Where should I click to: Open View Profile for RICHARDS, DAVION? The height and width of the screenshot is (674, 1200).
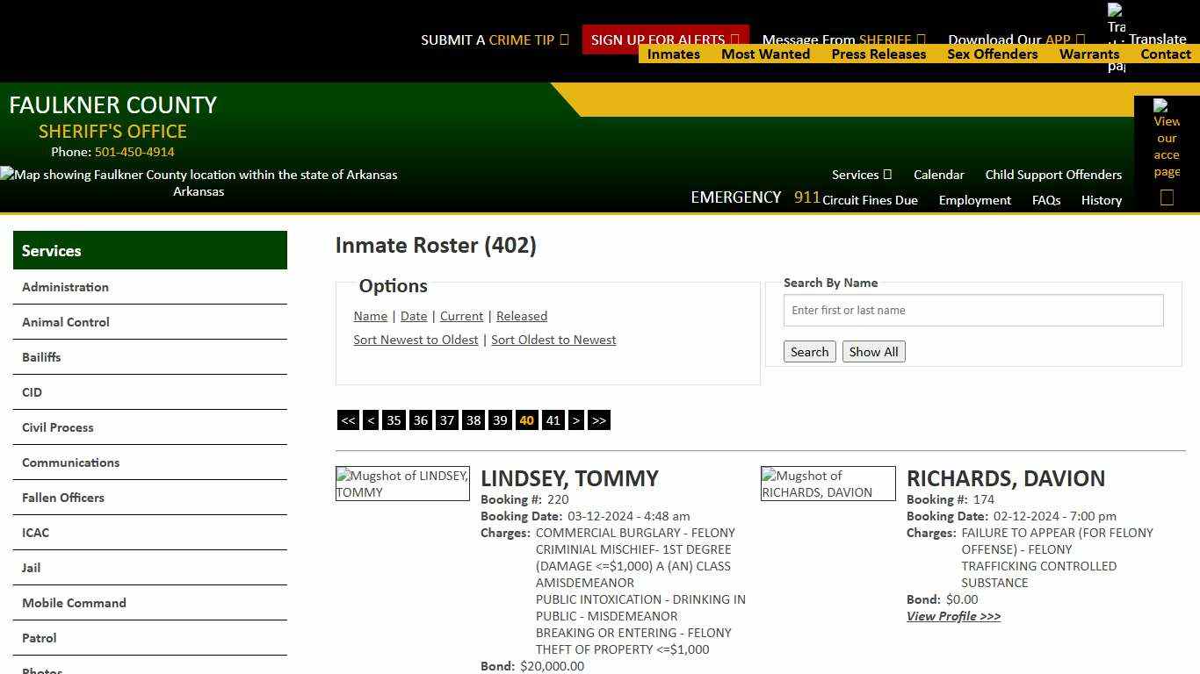(x=953, y=616)
